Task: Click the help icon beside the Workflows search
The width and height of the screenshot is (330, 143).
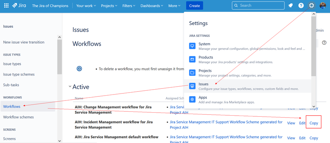Action: pyautogui.click(x=324, y=43)
